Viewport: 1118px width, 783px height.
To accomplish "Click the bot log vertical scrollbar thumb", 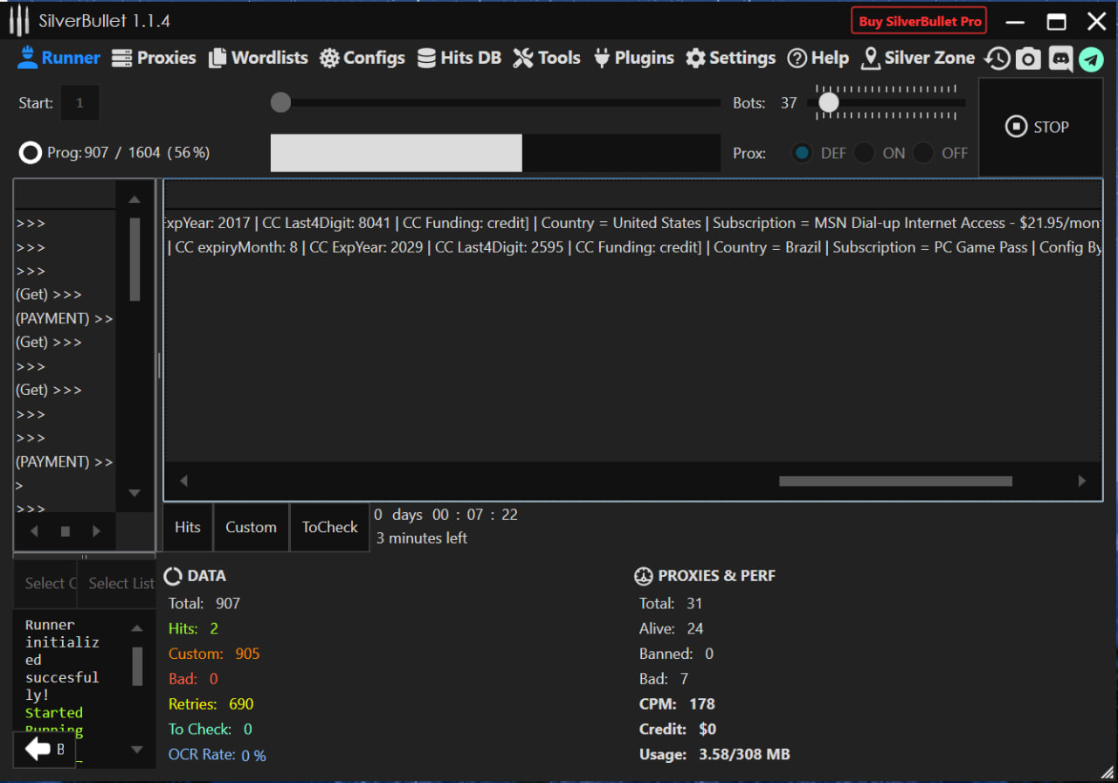I will 135,260.
